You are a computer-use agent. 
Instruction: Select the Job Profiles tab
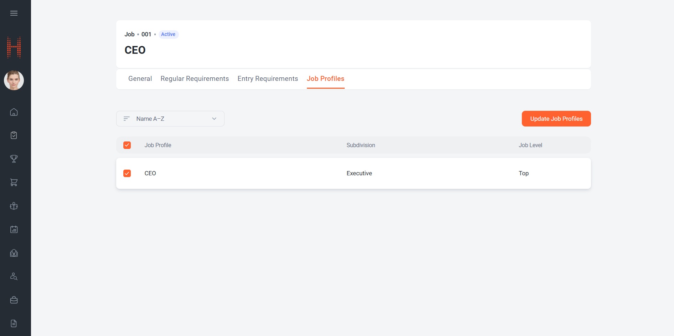pyautogui.click(x=325, y=79)
